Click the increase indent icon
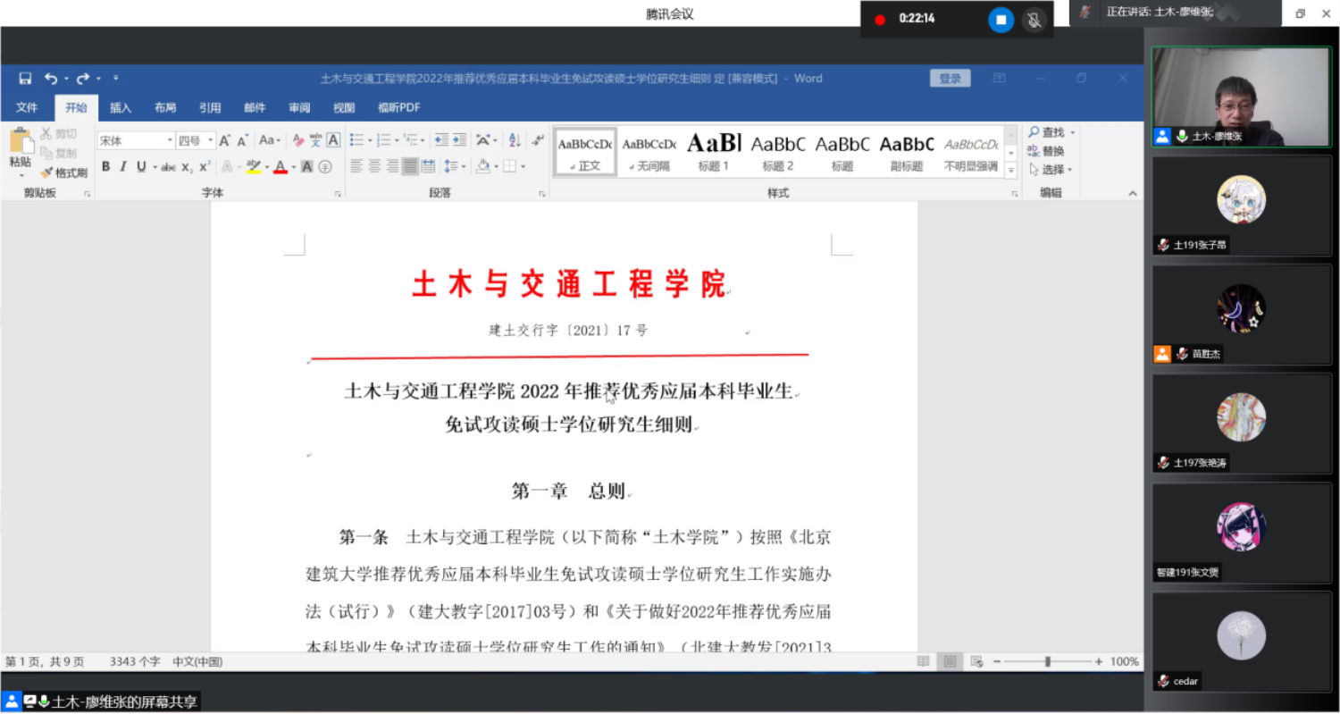The height and width of the screenshot is (714, 1340). (460, 140)
